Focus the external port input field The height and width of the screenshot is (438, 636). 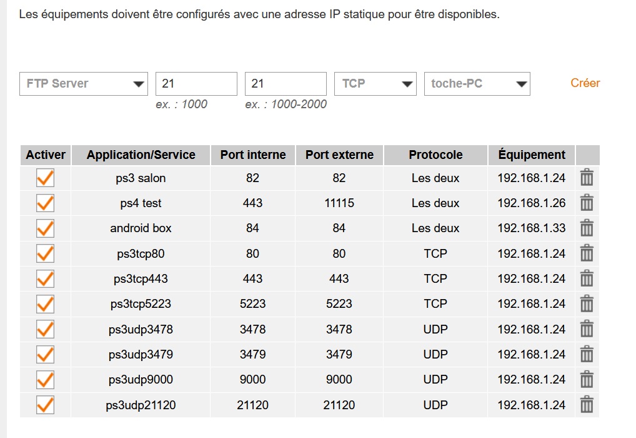[286, 84]
